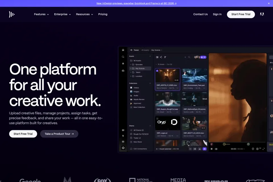Check the DRP_Logos.ai thumbnail checkbox
Viewport: 273px width, 182px height.
(x=157, y=119)
